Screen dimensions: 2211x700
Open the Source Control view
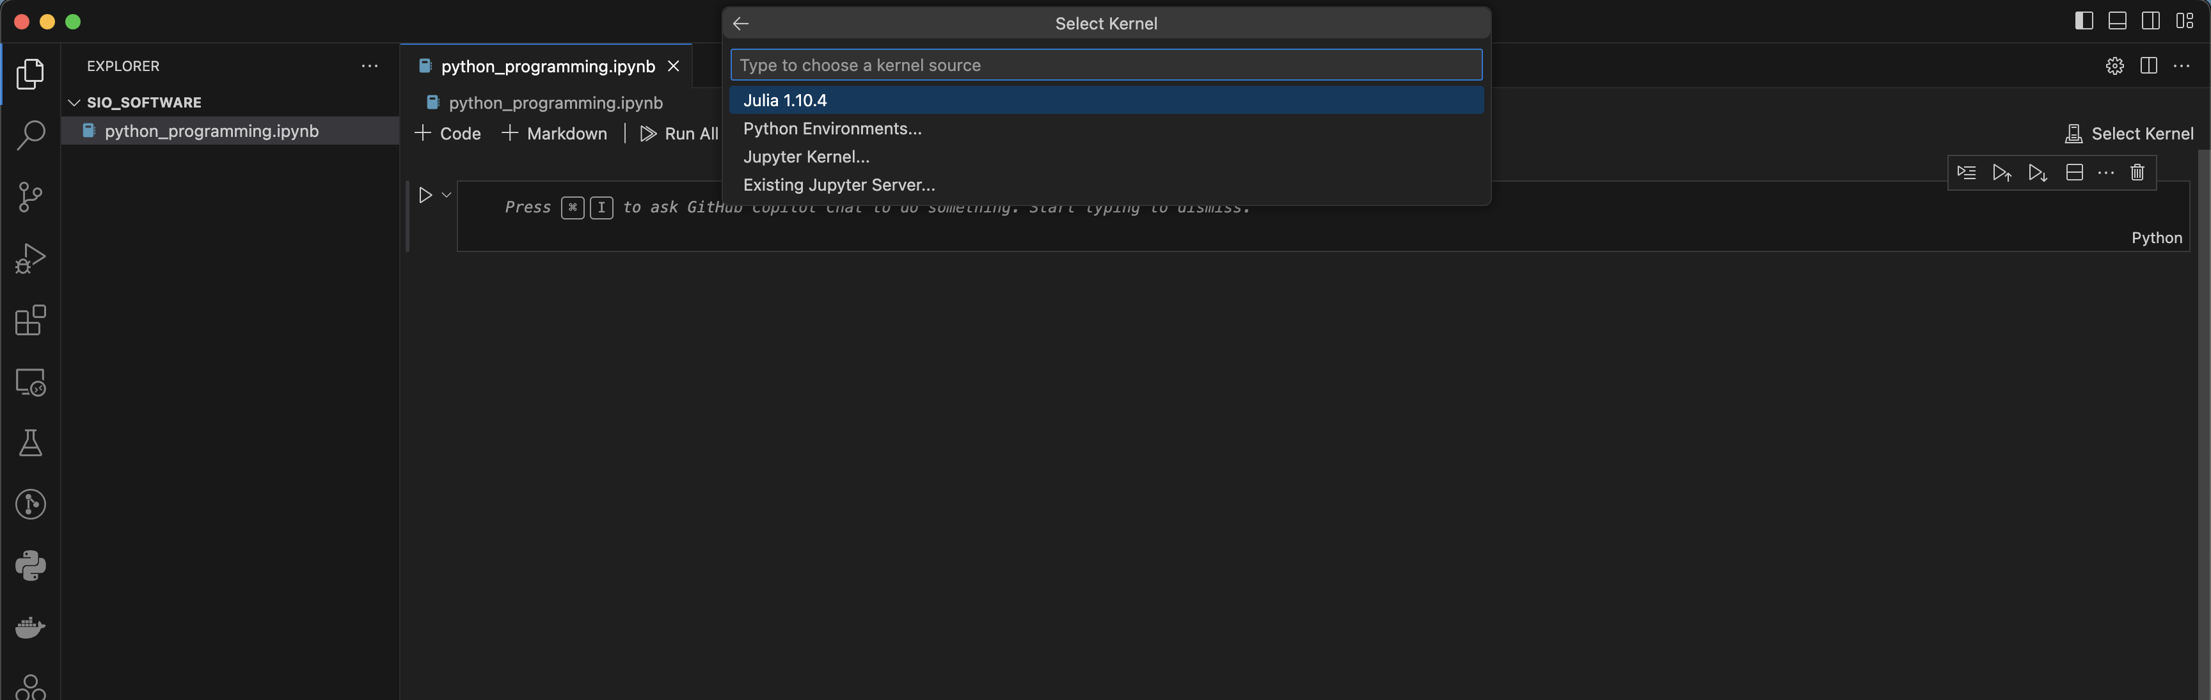(31, 196)
